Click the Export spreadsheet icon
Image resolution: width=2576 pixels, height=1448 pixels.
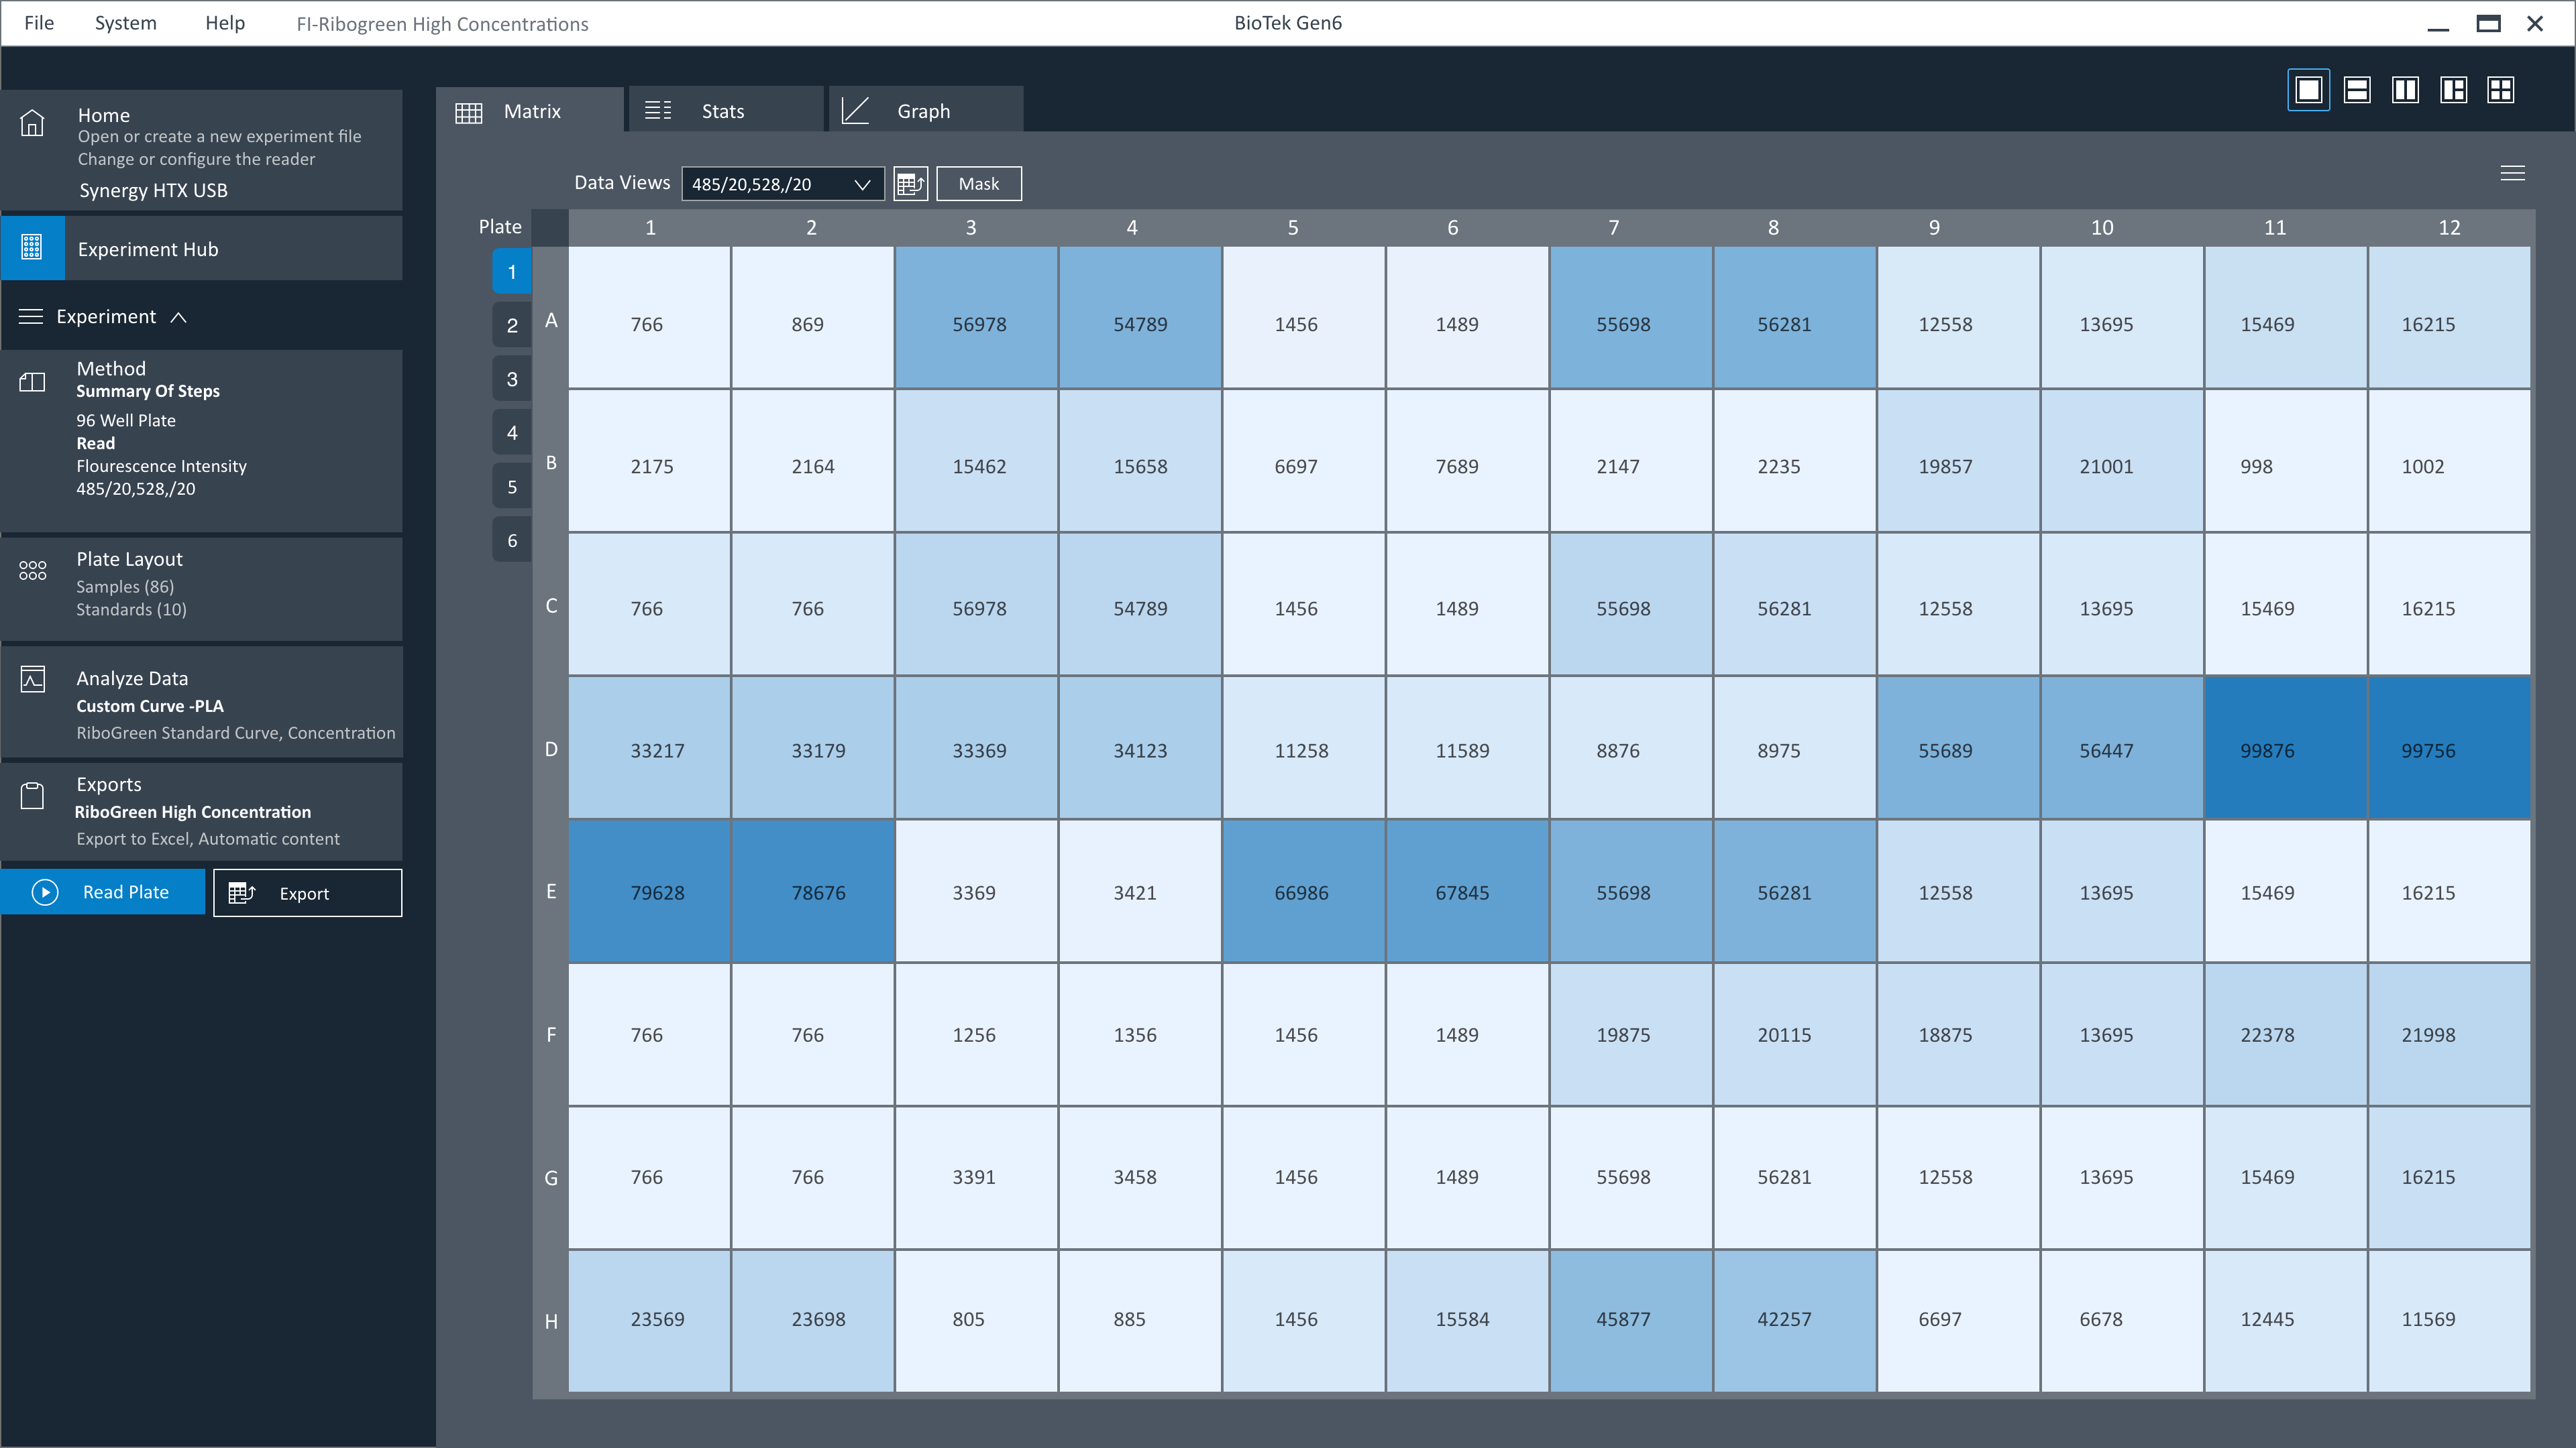click(x=242, y=892)
